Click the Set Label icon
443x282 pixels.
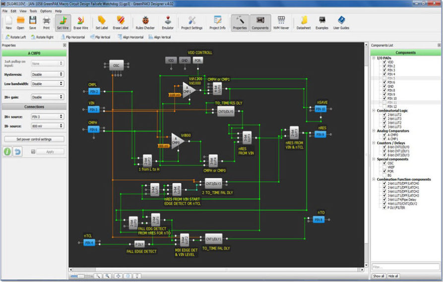(102, 21)
